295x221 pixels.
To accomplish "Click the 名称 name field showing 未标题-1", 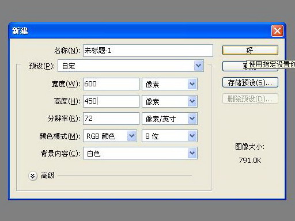I will pyautogui.click(x=148, y=51).
